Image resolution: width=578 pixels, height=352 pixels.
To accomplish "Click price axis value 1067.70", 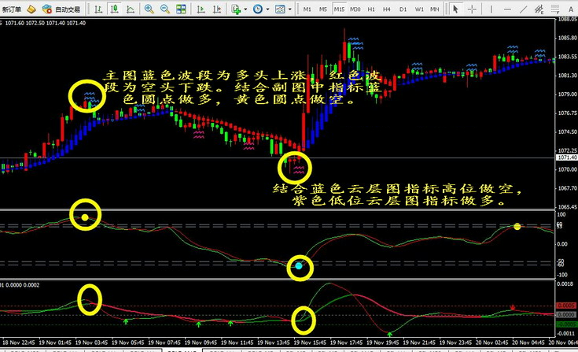I will 568,188.
